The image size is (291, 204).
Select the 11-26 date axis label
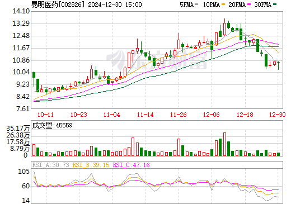click(179, 115)
